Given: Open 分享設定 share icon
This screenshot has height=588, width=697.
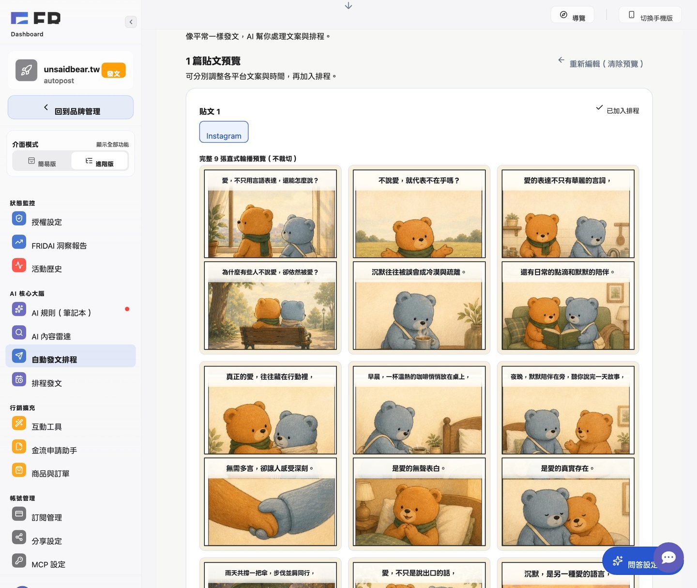Looking at the screenshot, I should (19, 537).
